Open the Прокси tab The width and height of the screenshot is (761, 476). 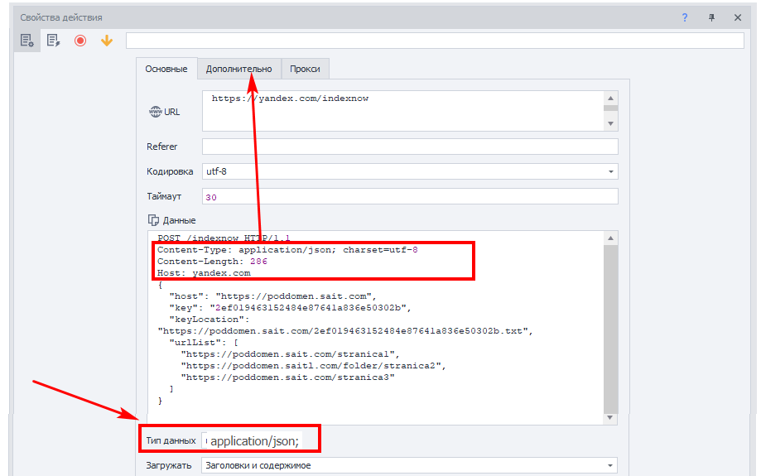305,69
